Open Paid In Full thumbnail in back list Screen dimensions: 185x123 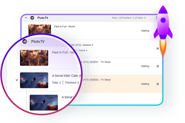(40, 29)
